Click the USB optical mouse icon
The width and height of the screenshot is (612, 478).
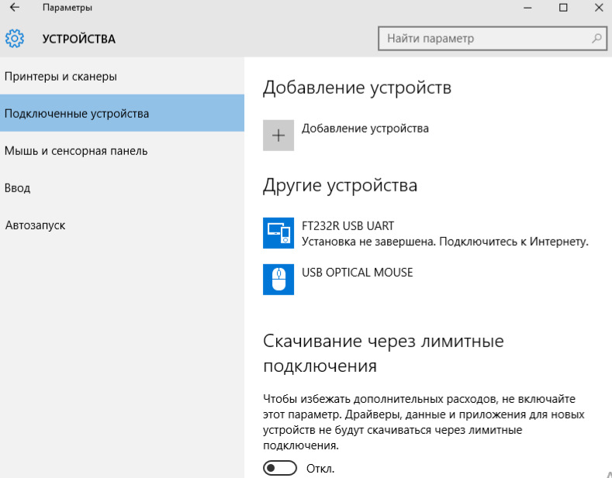point(278,279)
